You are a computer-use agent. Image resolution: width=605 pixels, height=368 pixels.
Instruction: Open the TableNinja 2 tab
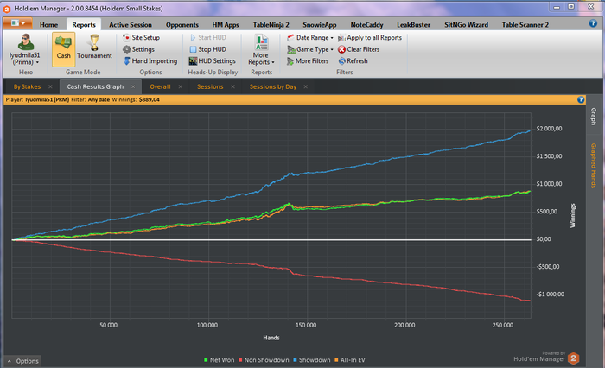point(271,25)
